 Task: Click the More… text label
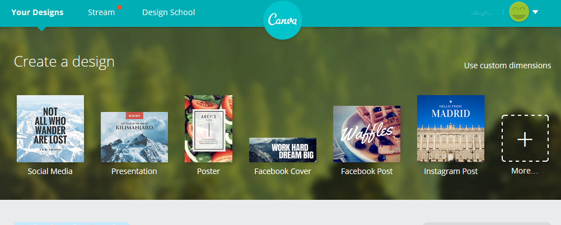pos(525,171)
